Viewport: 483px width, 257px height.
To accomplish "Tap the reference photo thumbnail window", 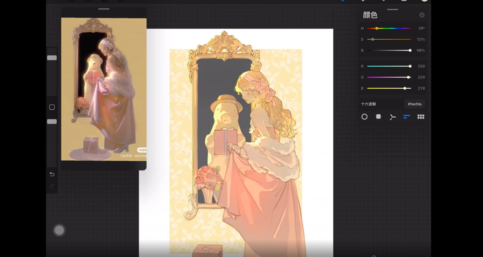I will (104, 89).
